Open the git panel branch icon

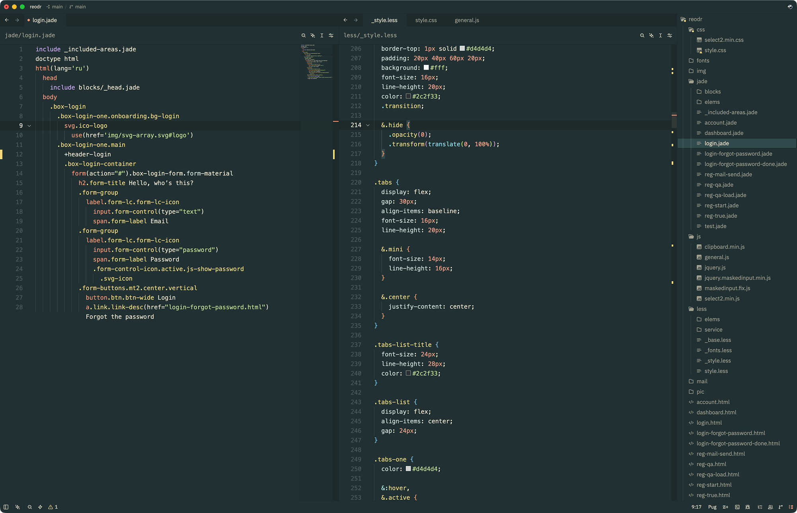click(x=781, y=507)
